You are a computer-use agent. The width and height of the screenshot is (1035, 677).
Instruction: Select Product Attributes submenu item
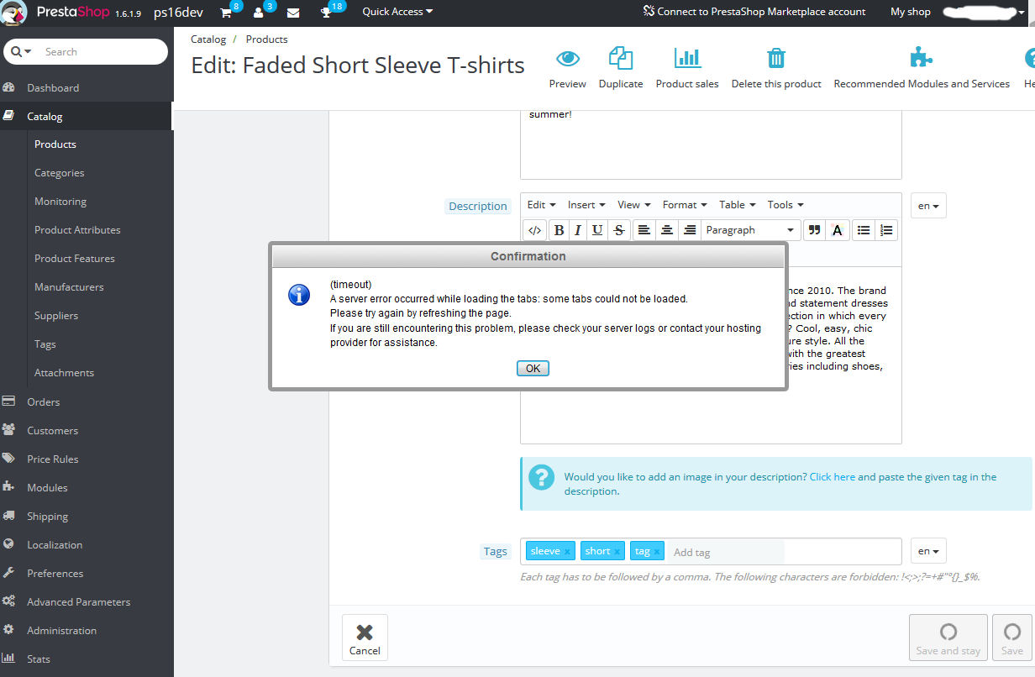point(77,230)
